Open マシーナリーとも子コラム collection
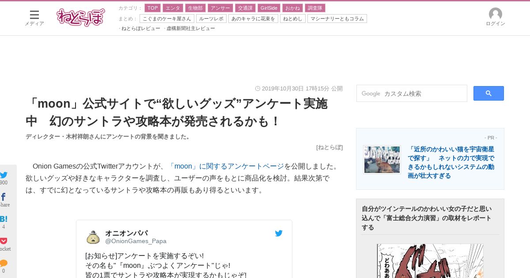This screenshot has height=278, width=530. 337,19
